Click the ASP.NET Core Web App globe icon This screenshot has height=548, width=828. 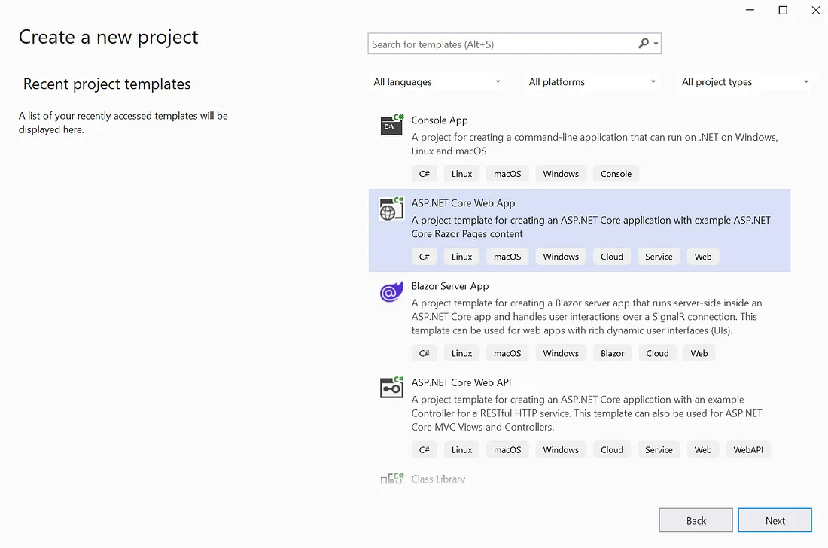pyautogui.click(x=391, y=209)
